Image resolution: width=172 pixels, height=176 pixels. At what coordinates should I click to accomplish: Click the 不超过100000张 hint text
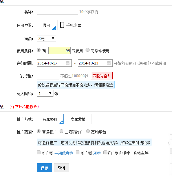(x=74, y=76)
